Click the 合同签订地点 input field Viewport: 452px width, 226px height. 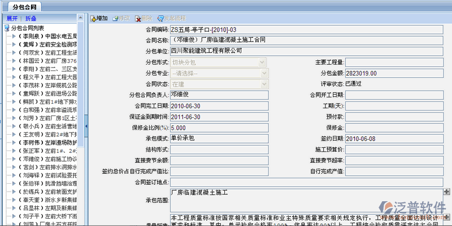point(306,182)
